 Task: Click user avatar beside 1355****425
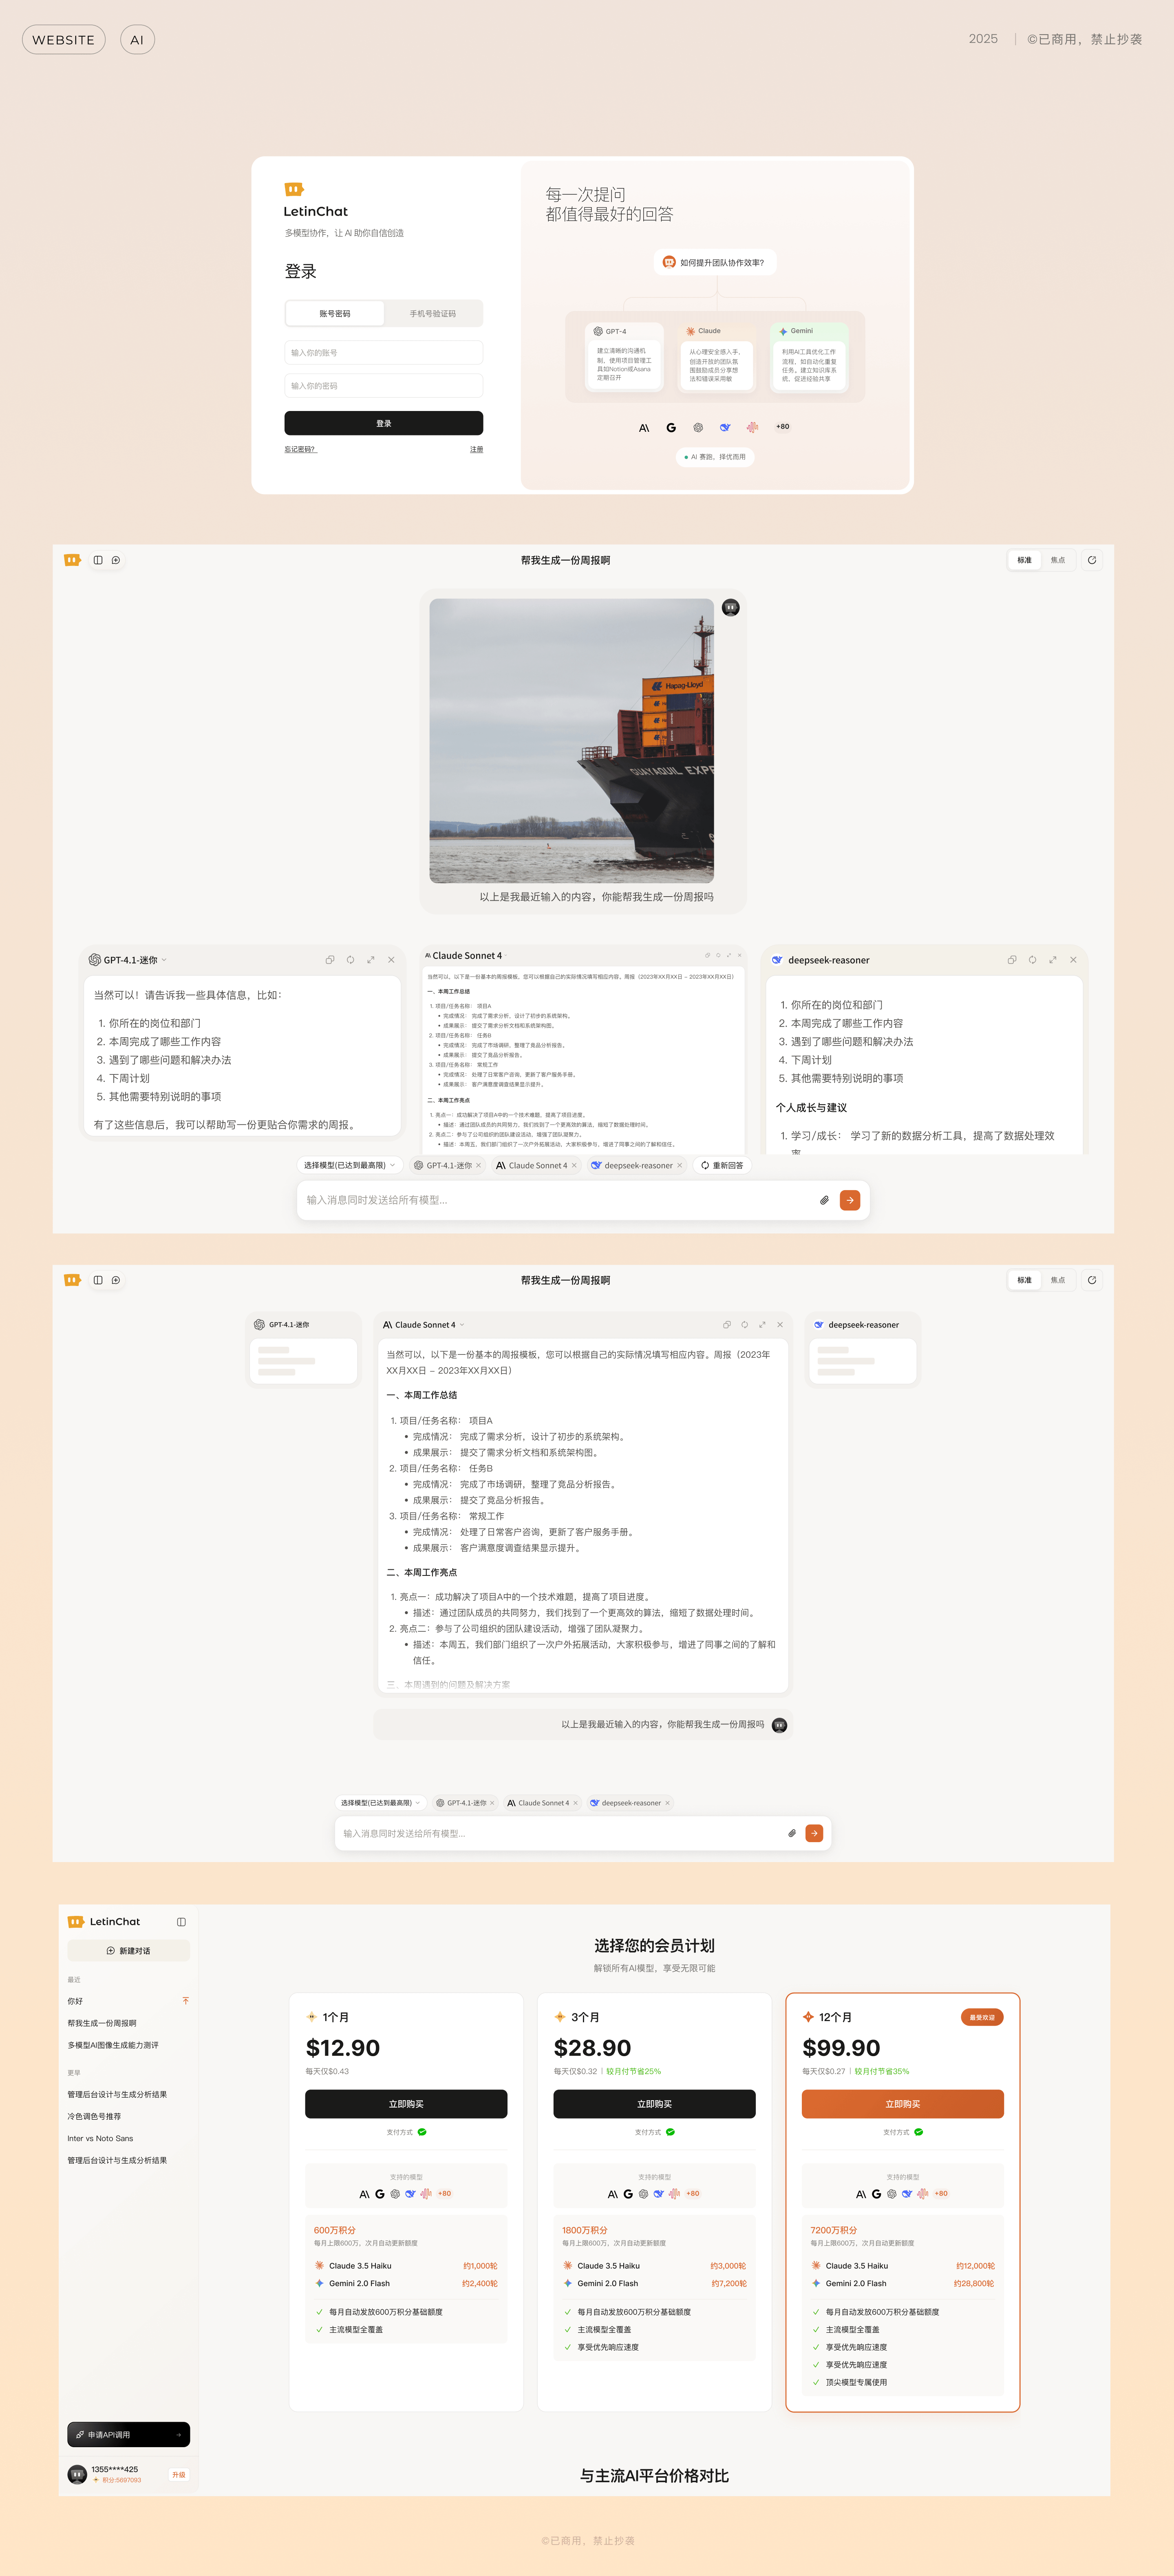77,2474
